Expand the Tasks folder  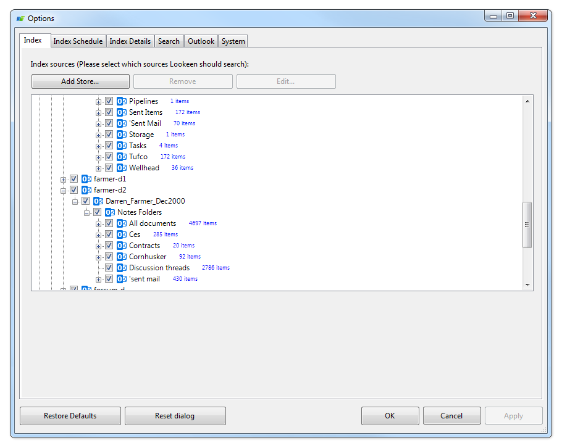click(99, 146)
